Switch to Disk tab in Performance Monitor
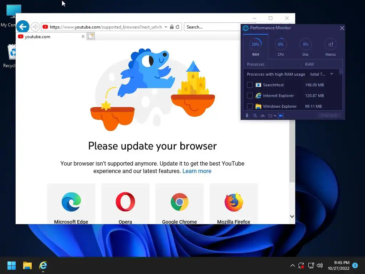365x274 pixels. [x=305, y=47]
